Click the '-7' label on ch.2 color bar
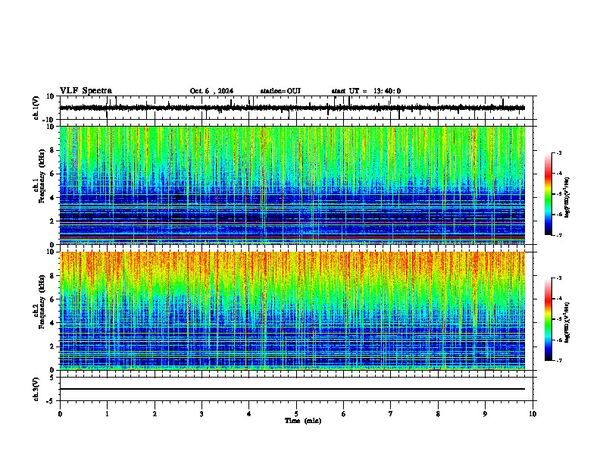Image resolution: width=600 pixels, height=464 pixels. point(559,360)
